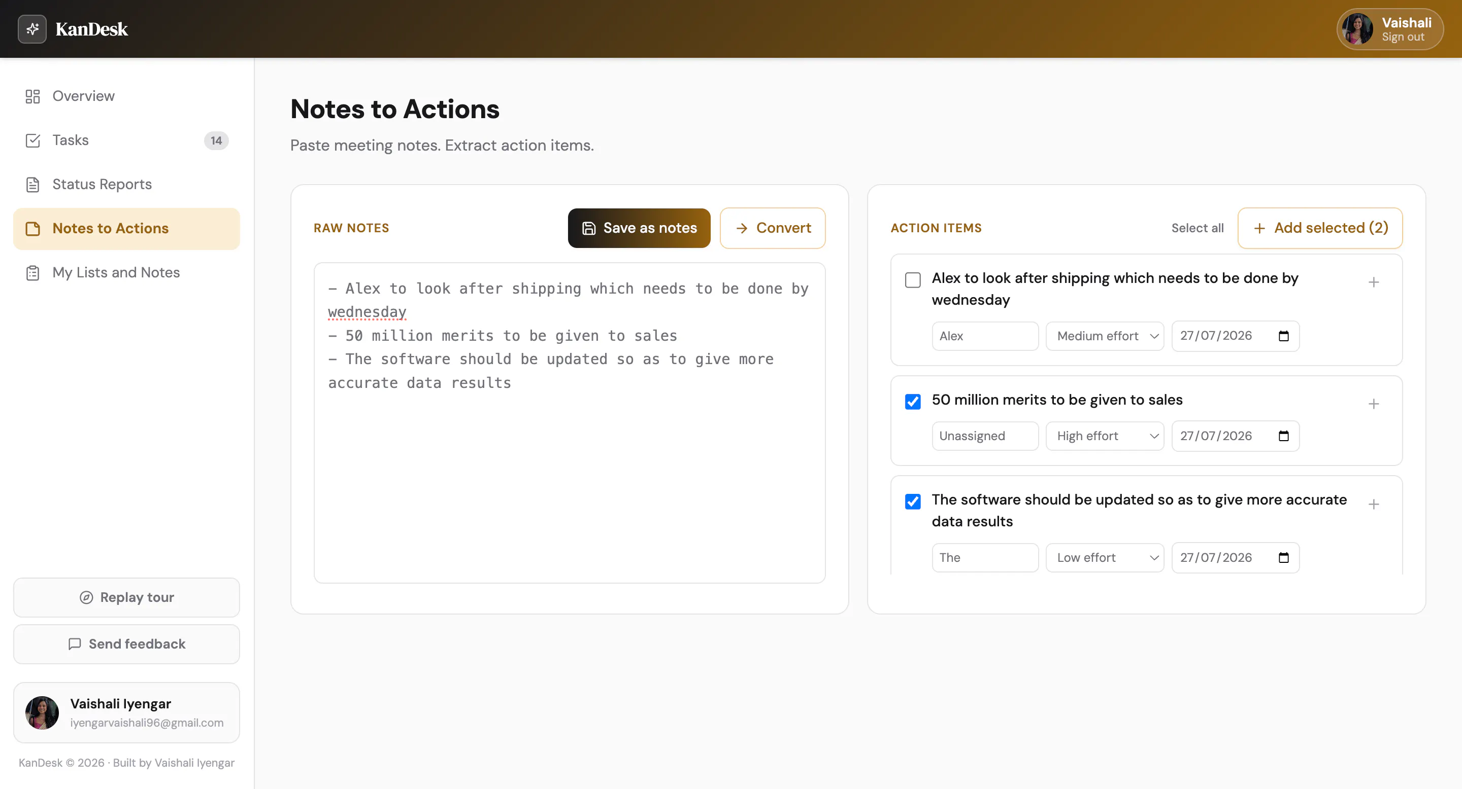Click the KanDesk sparkle logo icon
This screenshot has width=1462, height=789.
pyautogui.click(x=32, y=29)
